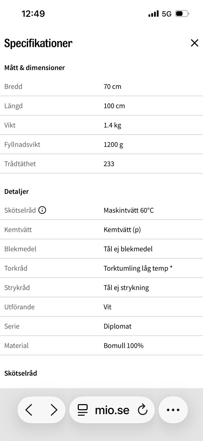The image size is (203, 441).
Task: Select the Trådtäthet 233 value
Action: coord(109,164)
